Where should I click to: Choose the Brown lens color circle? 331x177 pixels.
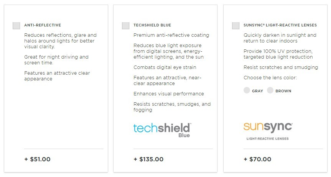[270, 90]
